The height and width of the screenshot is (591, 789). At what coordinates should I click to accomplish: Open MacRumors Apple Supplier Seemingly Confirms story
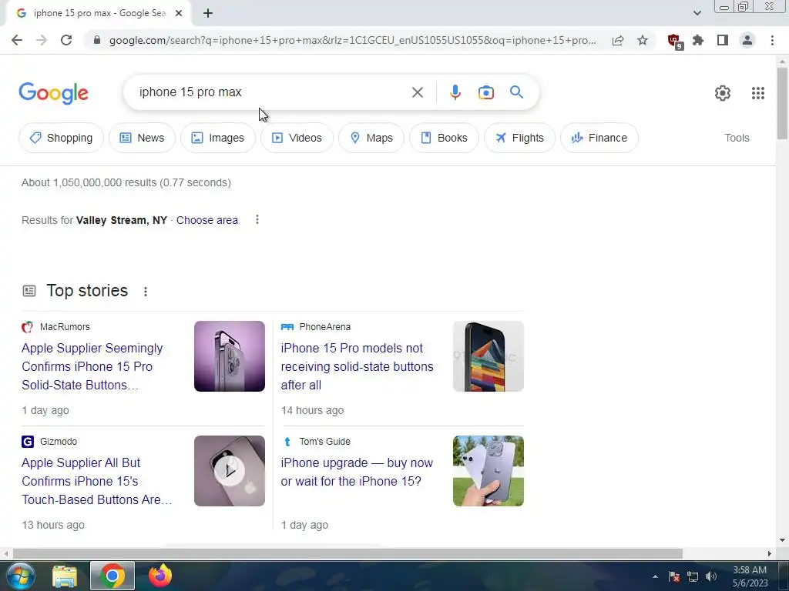click(x=92, y=366)
